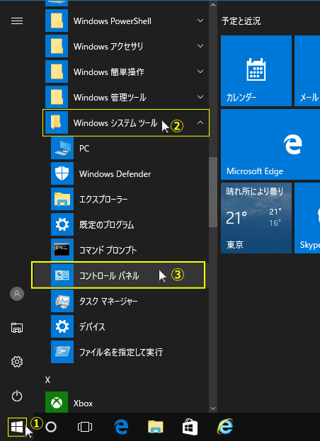The height and width of the screenshot is (441, 320).
Task: Select the Windows アクセサリ label
Action: click(108, 47)
